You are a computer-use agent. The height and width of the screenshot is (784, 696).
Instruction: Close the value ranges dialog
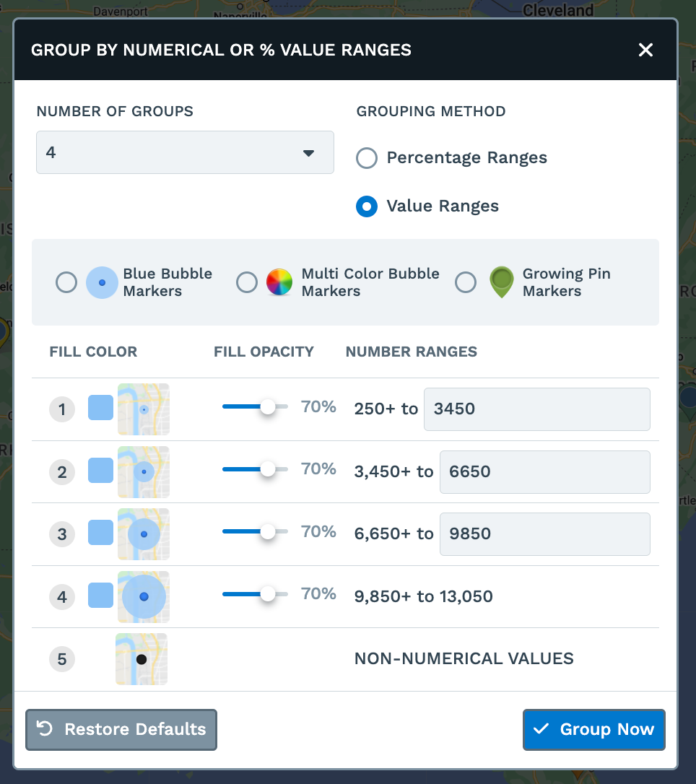point(645,50)
